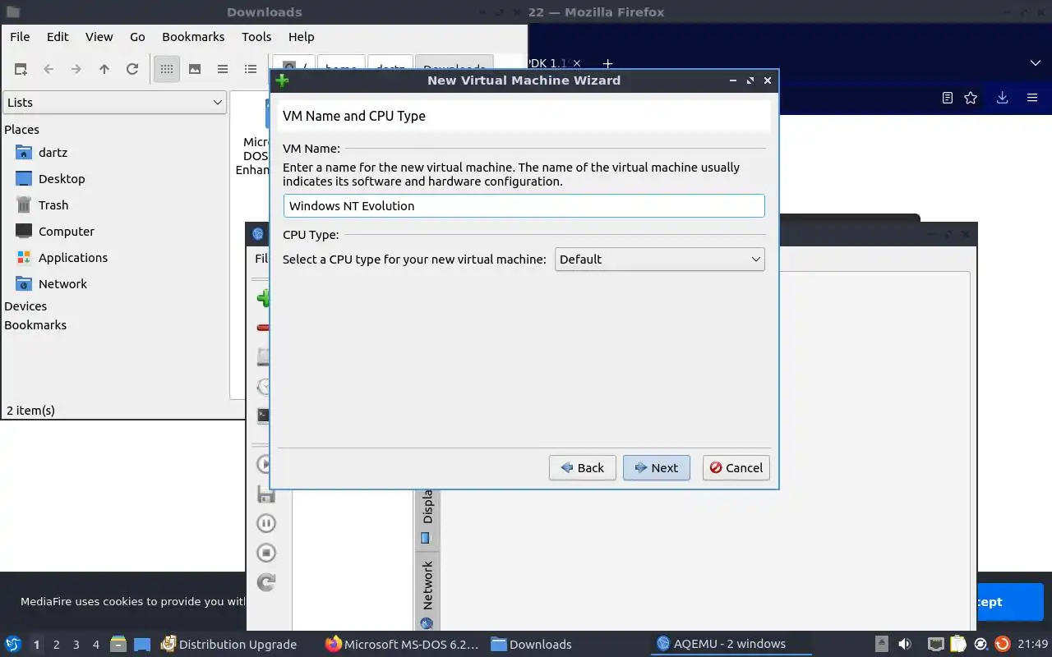The image size is (1052, 657).
Task: Open the Go menu in file manager
Action: (x=137, y=36)
